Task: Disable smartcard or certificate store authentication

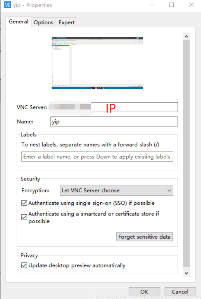Action: click(x=24, y=217)
